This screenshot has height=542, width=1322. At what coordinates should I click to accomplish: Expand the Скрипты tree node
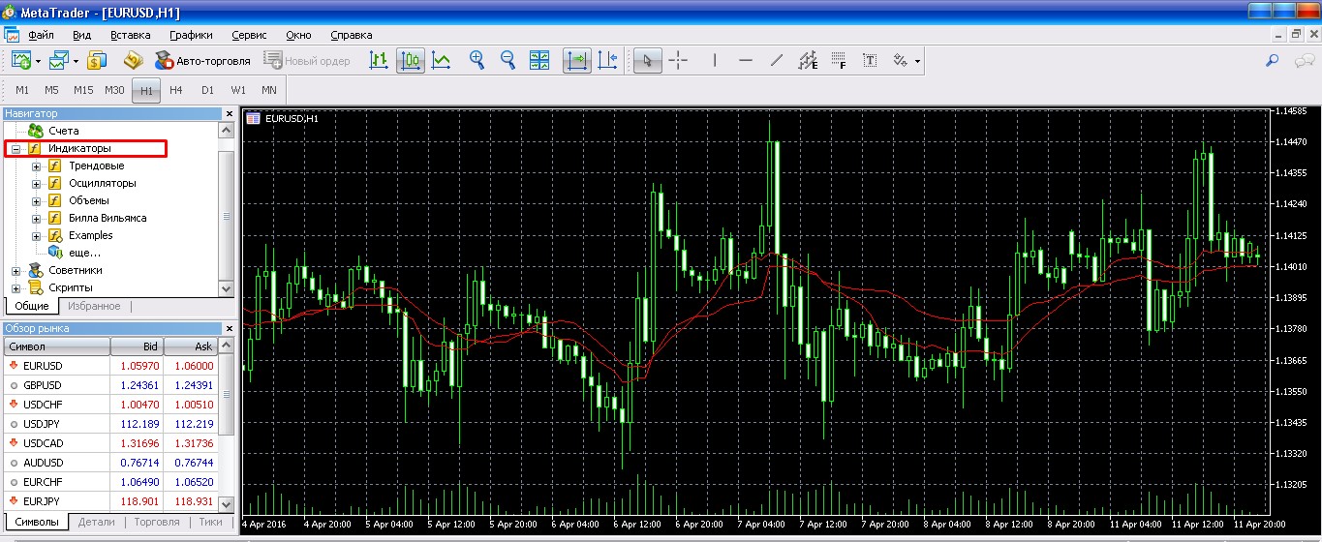pyautogui.click(x=16, y=288)
